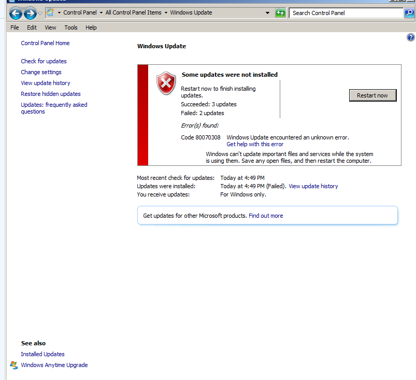Click 'Failed: 2 updates' text
This screenshot has width=416, height=380.
pos(203,113)
